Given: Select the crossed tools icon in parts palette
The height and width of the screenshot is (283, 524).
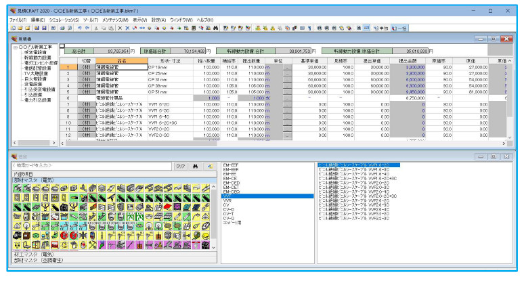Looking at the screenshot, I should 93,245.
